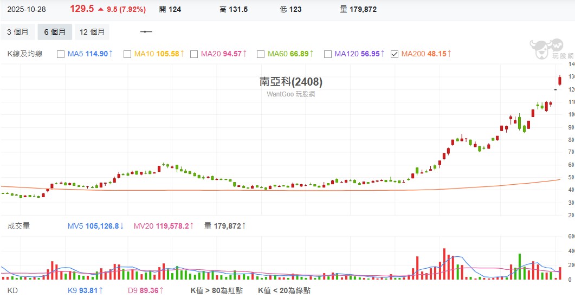This screenshot has width=575, height=298.
Task: Click the WantGoo 玩股網 text under title
Action: [290, 94]
